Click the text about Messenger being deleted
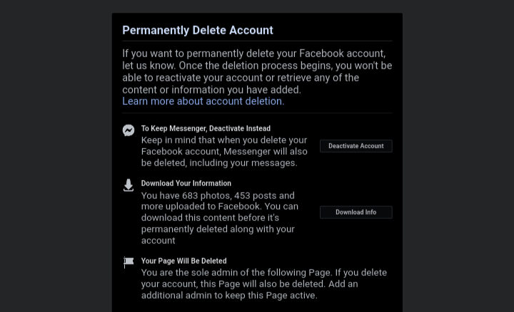This screenshot has width=514, height=312. point(224,151)
